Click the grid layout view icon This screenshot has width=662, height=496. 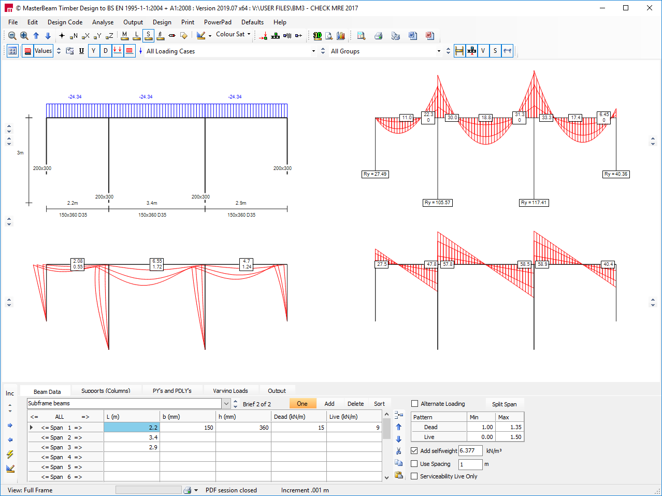coord(12,51)
